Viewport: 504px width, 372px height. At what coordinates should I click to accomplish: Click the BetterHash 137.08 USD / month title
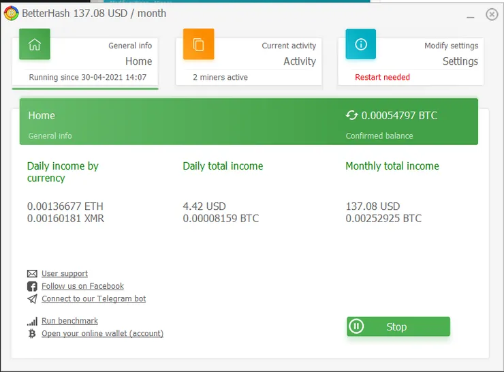click(x=94, y=14)
